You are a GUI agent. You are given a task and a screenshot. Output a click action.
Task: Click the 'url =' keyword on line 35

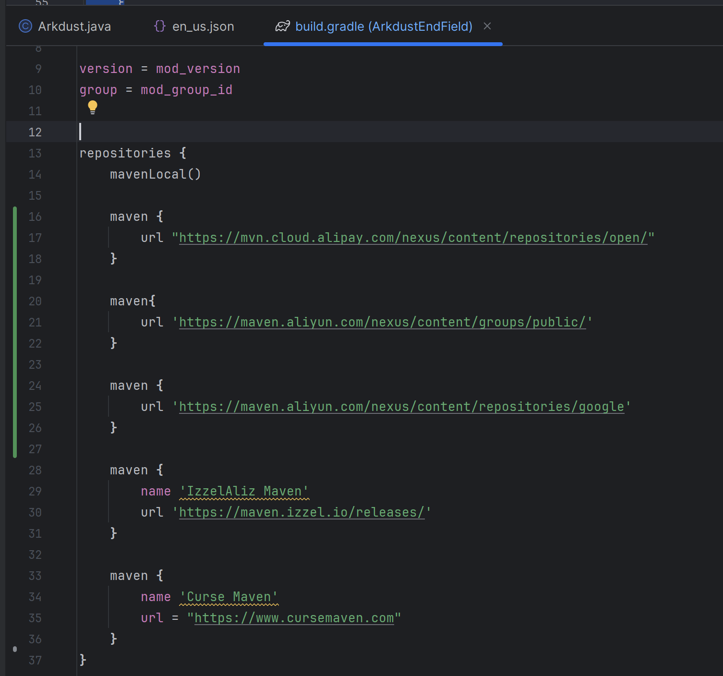pos(159,618)
